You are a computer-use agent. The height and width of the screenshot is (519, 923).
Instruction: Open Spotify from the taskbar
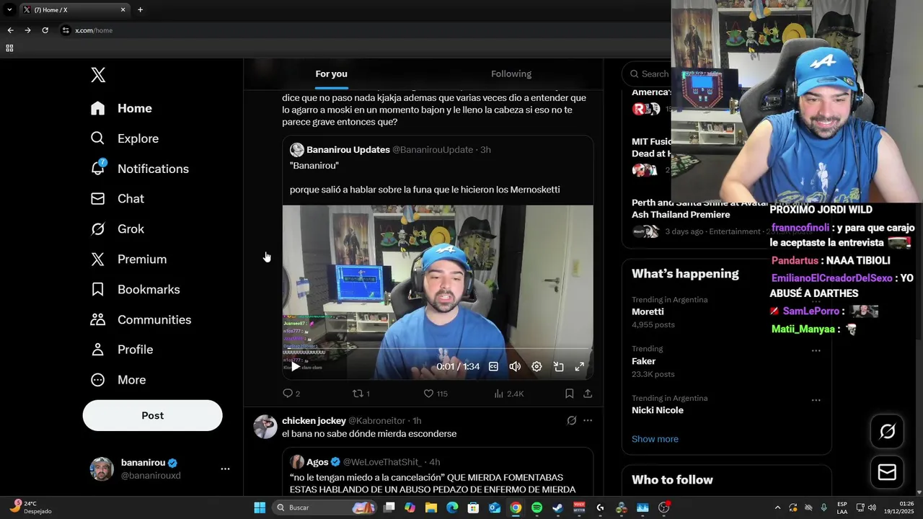click(536, 507)
